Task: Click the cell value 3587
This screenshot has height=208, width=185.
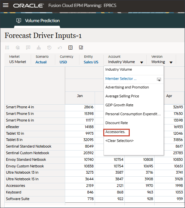Action: pyautogui.click(x=110, y=173)
